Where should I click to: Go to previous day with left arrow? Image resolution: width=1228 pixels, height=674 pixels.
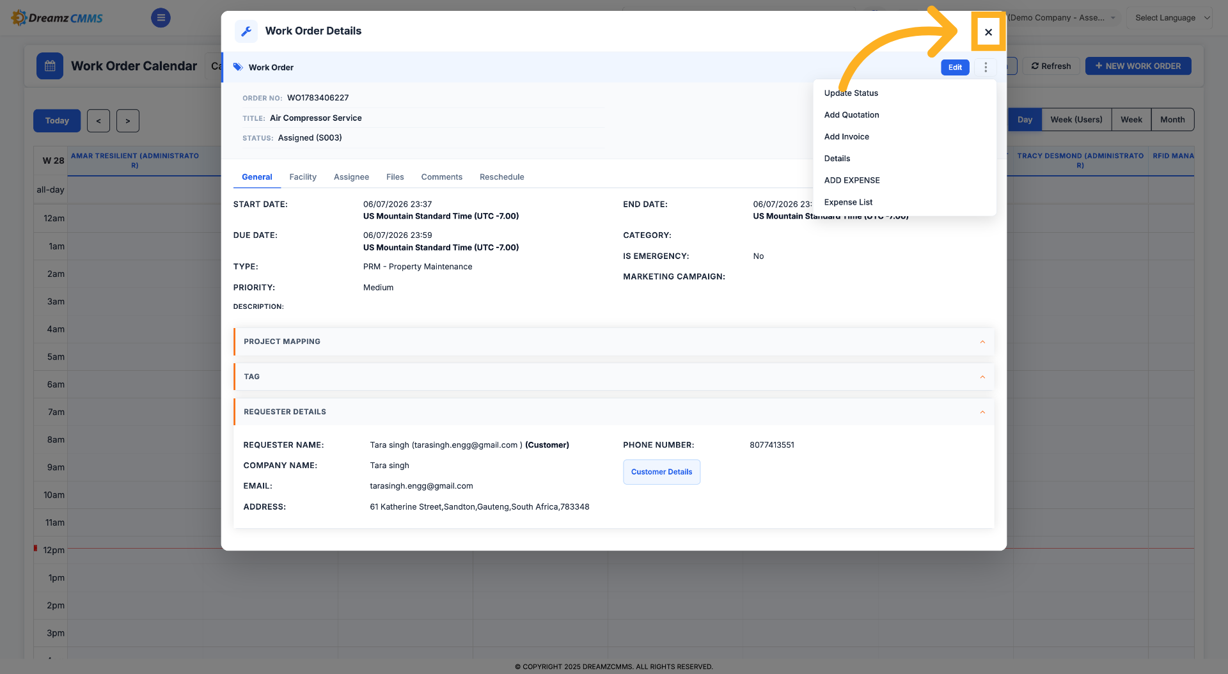98,121
